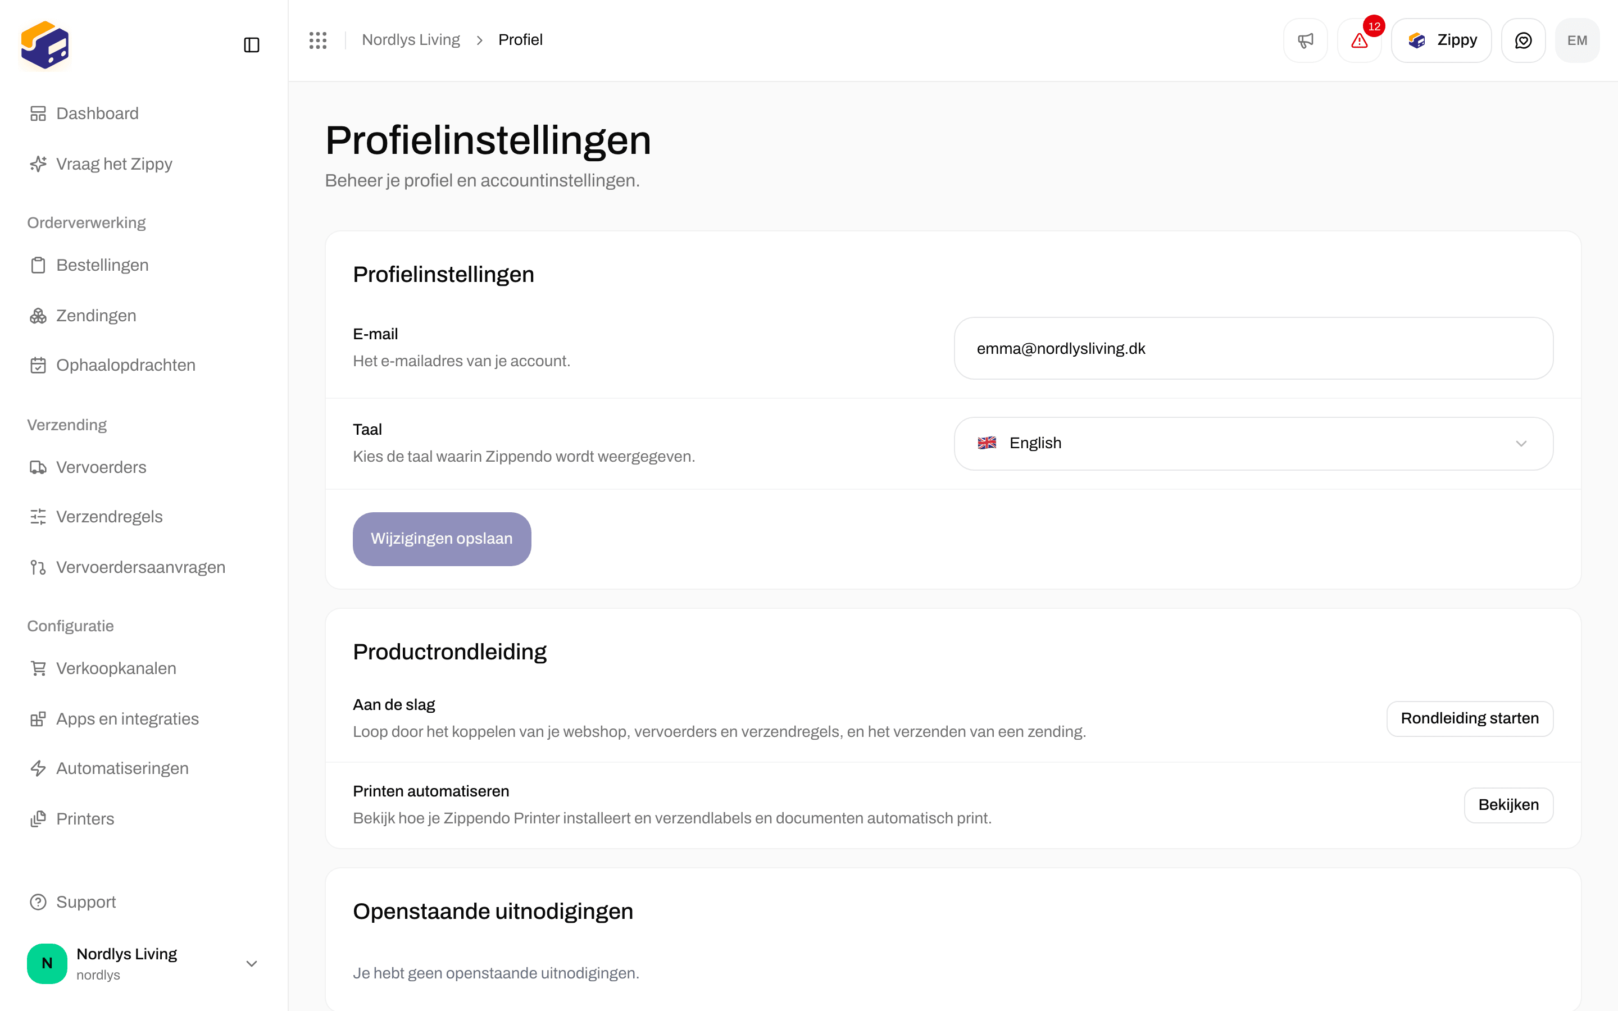Click Verzendregels sliders icon

click(38, 517)
